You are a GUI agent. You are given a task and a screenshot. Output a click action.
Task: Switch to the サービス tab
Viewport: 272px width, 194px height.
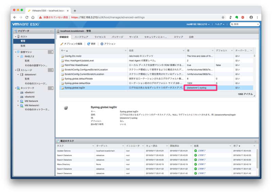(134, 37)
